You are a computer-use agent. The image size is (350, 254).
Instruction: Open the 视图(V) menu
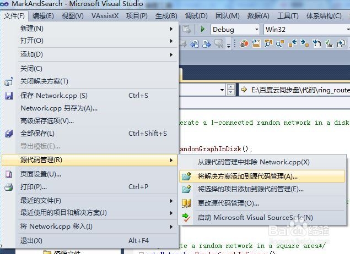point(73,16)
